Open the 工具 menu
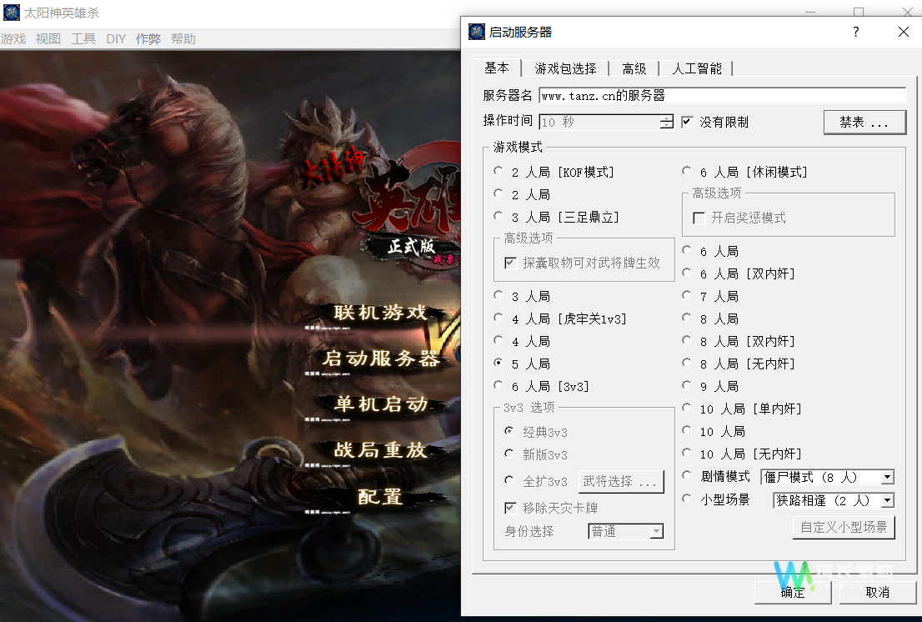Image resolution: width=922 pixels, height=622 pixels. 83,39
